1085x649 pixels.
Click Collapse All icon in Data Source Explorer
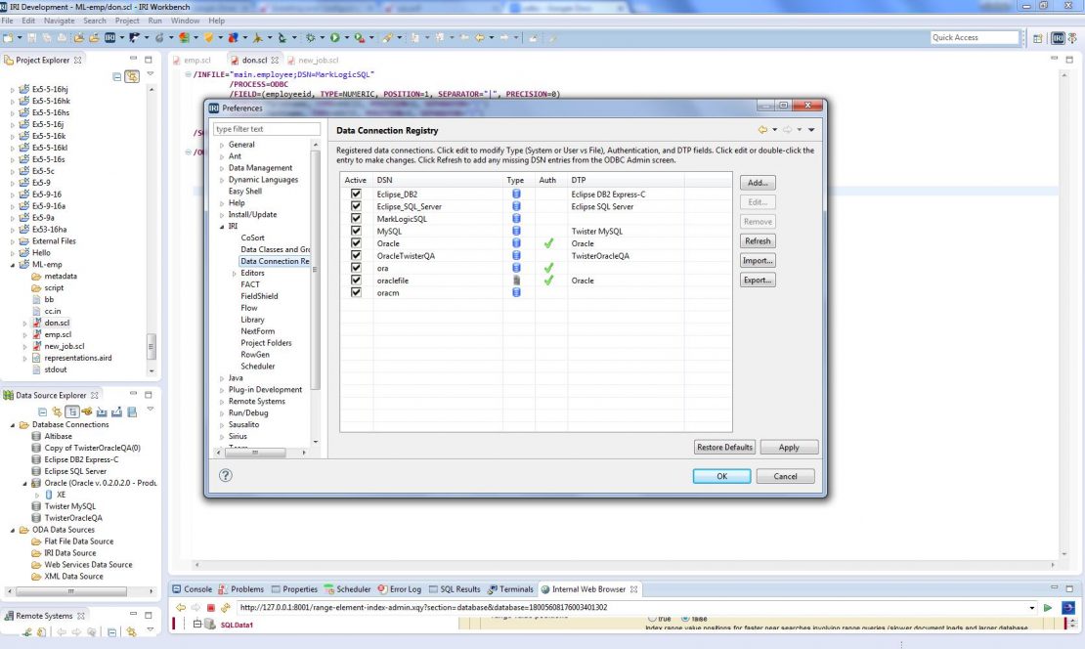42,411
